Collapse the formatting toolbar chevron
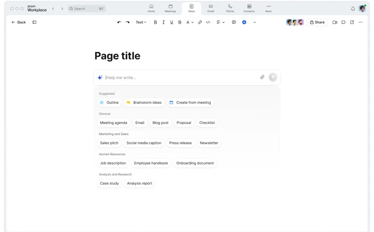The width and height of the screenshot is (374, 232). pyautogui.click(x=255, y=22)
